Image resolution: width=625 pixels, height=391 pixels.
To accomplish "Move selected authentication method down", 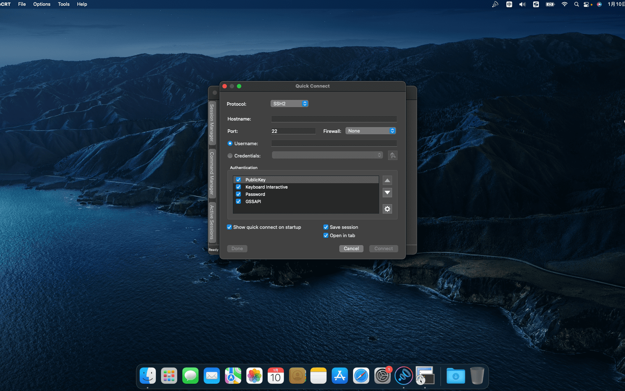I will pos(387,193).
